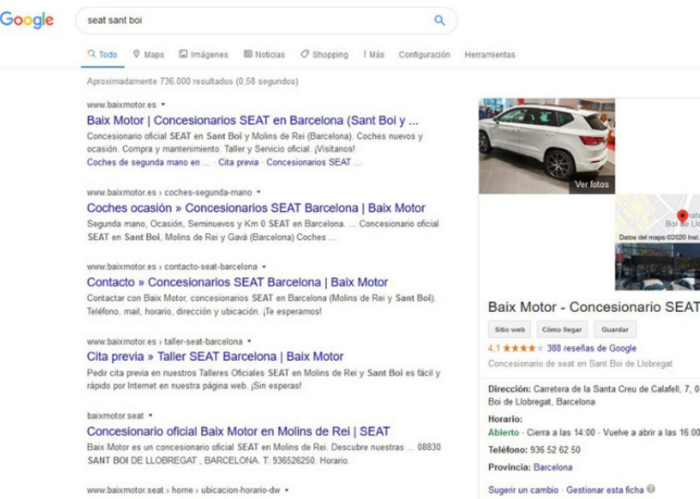Expand dropdown arrow beside baixmotor.seat URL
This screenshot has height=499, width=700.
point(151,415)
